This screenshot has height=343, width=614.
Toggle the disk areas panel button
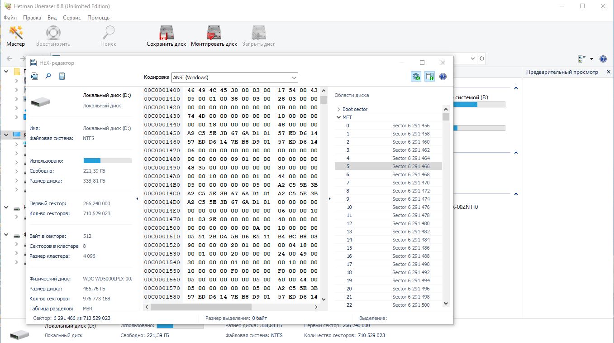coord(429,77)
